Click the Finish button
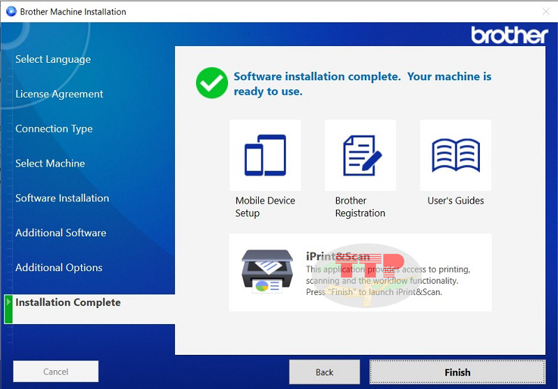558x389 pixels. coord(458,372)
